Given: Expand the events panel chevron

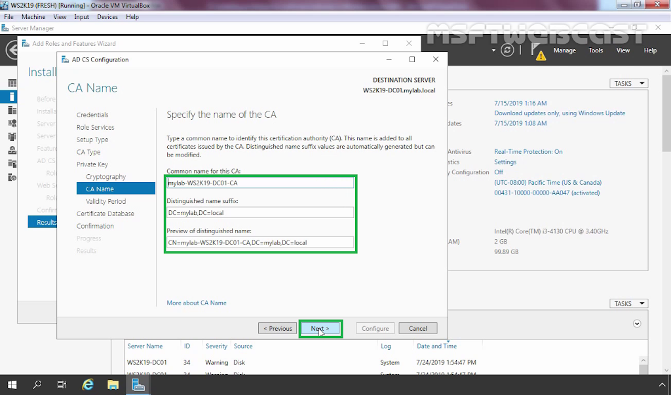Looking at the screenshot, I should (x=637, y=324).
